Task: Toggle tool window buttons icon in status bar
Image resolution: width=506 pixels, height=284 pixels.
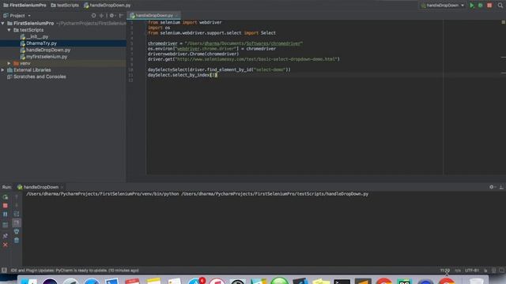Action: point(4,271)
